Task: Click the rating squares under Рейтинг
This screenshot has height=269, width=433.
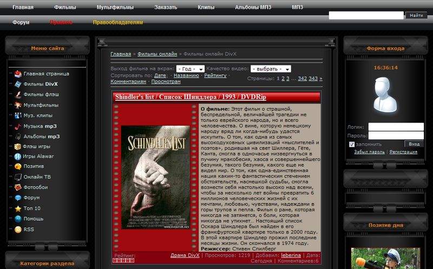Action: (x=123, y=260)
